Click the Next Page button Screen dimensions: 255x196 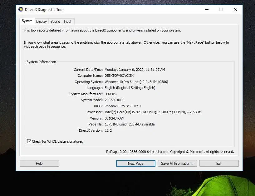pyautogui.click(x=135, y=164)
